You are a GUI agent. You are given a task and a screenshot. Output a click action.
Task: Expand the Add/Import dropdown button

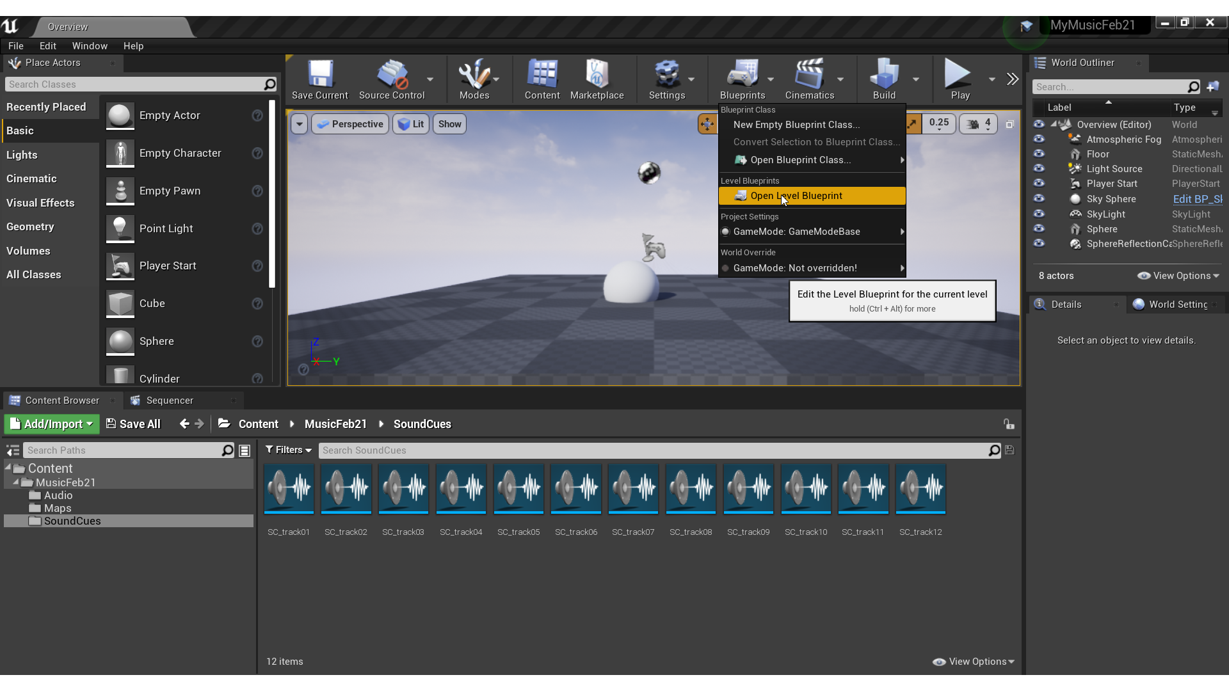52,424
